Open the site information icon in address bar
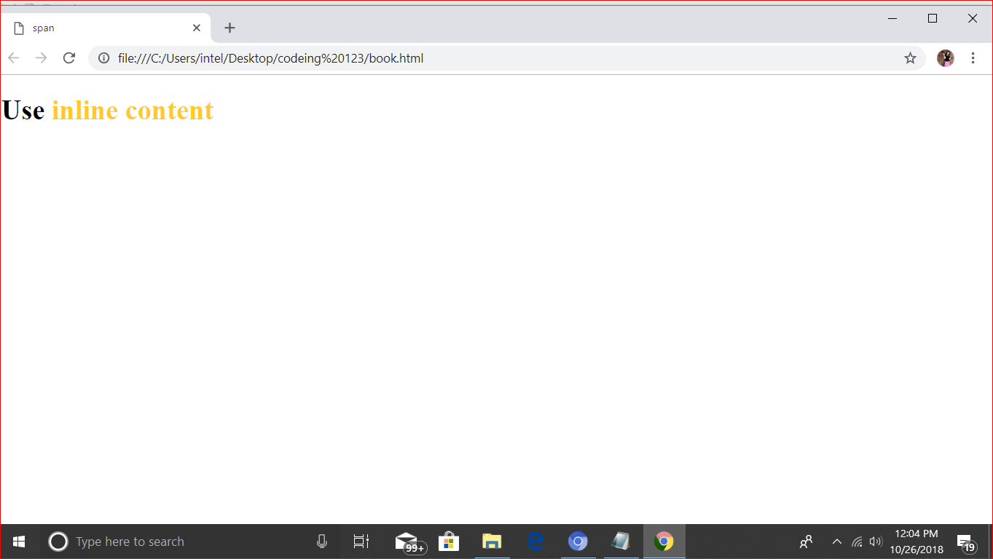The height and width of the screenshot is (559, 993). 103,58
